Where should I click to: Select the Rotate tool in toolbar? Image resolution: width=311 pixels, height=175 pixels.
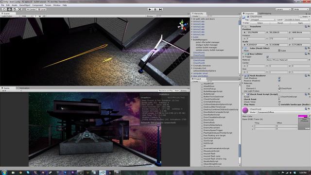[x=15, y=9]
